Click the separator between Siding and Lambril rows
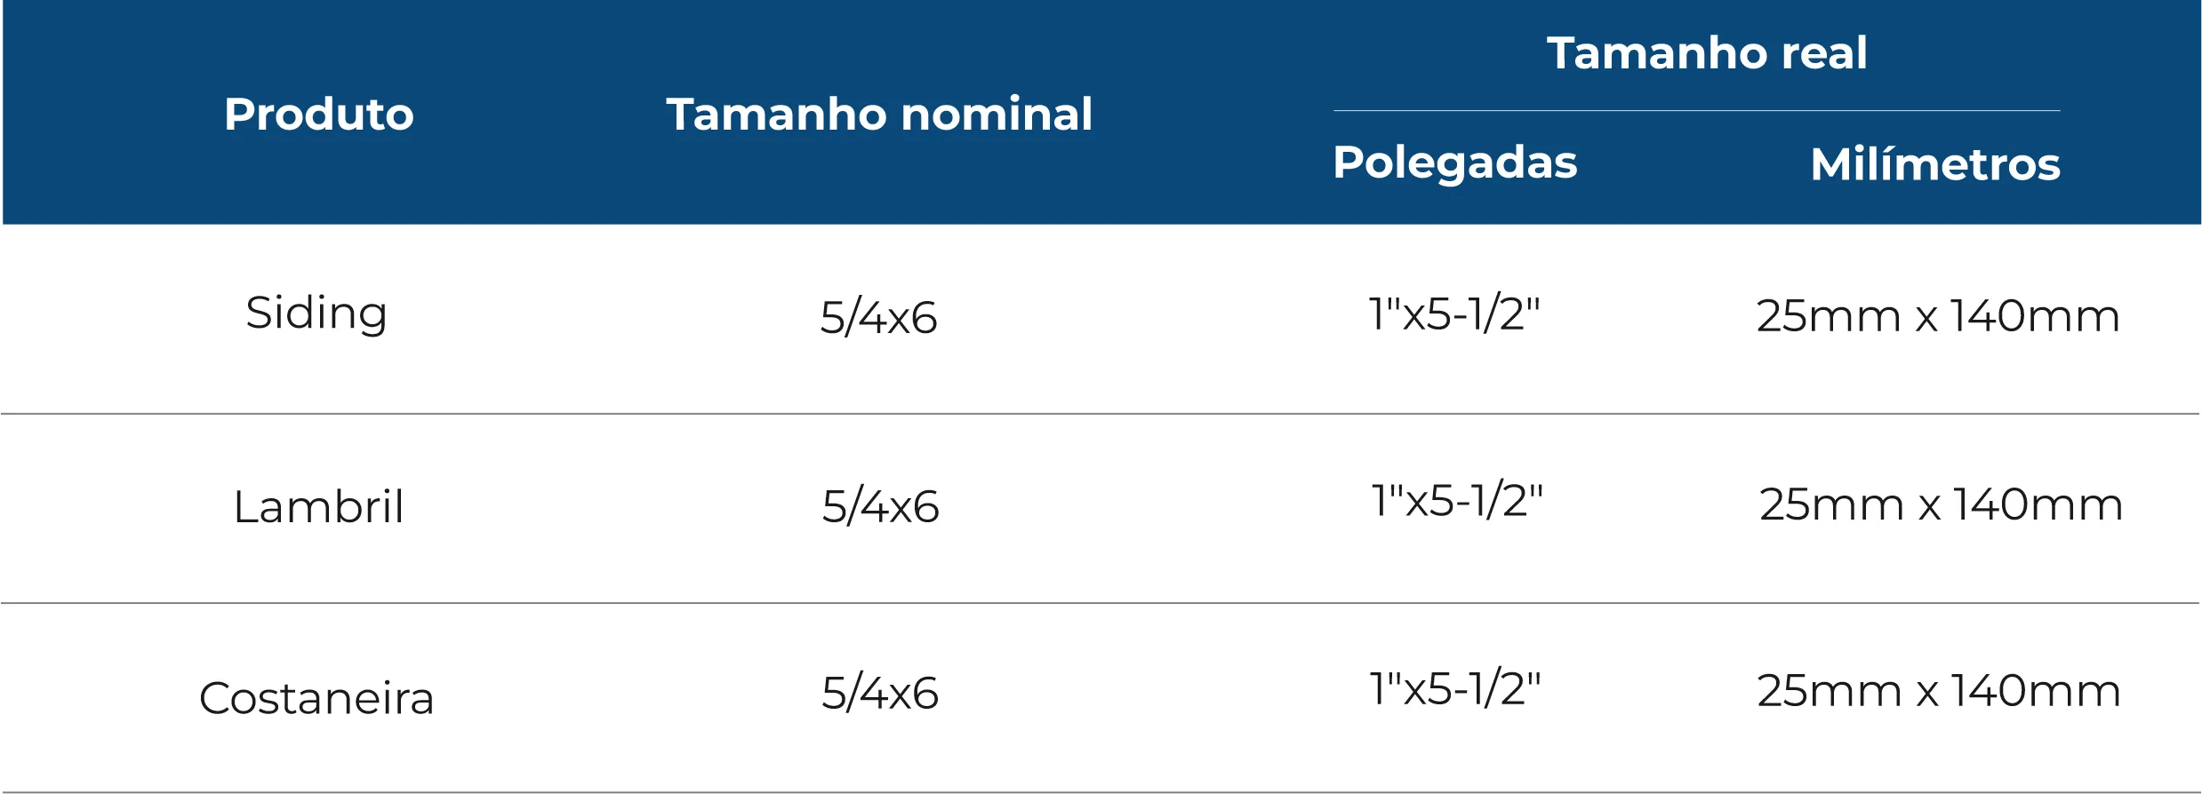This screenshot has width=2202, height=794. [1101, 414]
